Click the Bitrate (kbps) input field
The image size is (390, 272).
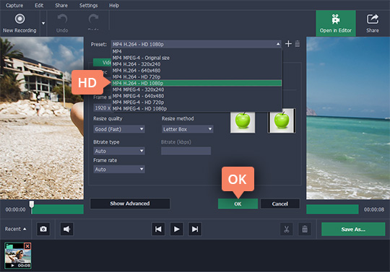pos(186,151)
